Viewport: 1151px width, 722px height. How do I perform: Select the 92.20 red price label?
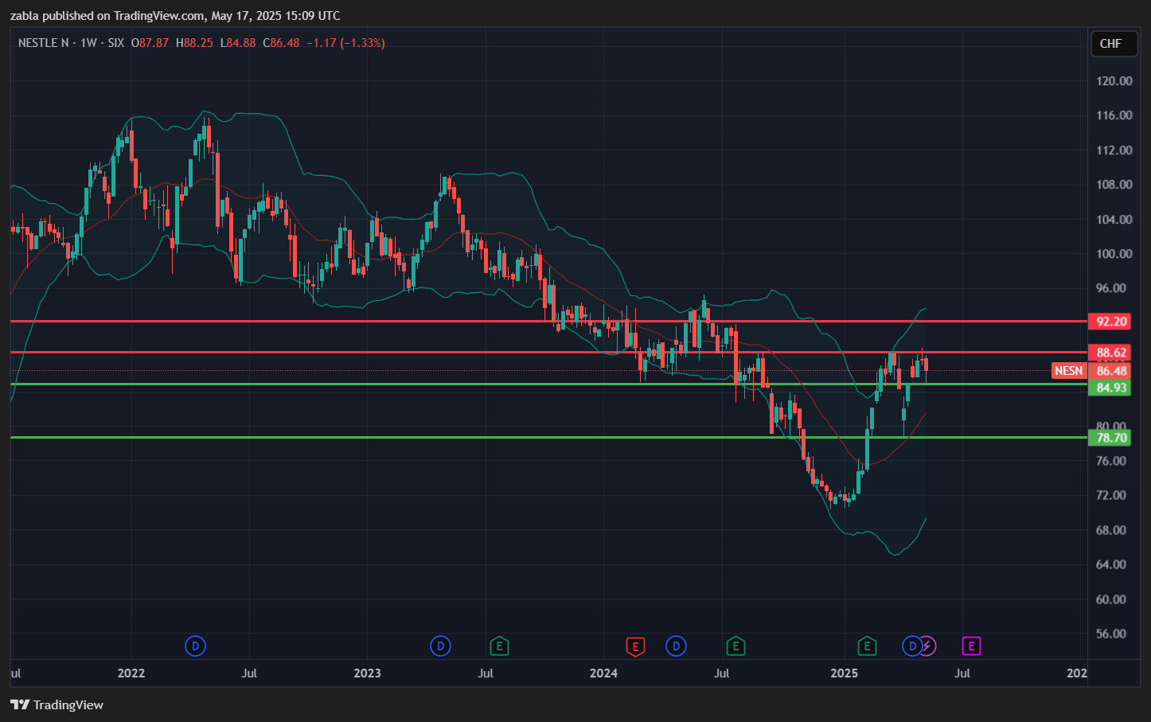(1111, 322)
